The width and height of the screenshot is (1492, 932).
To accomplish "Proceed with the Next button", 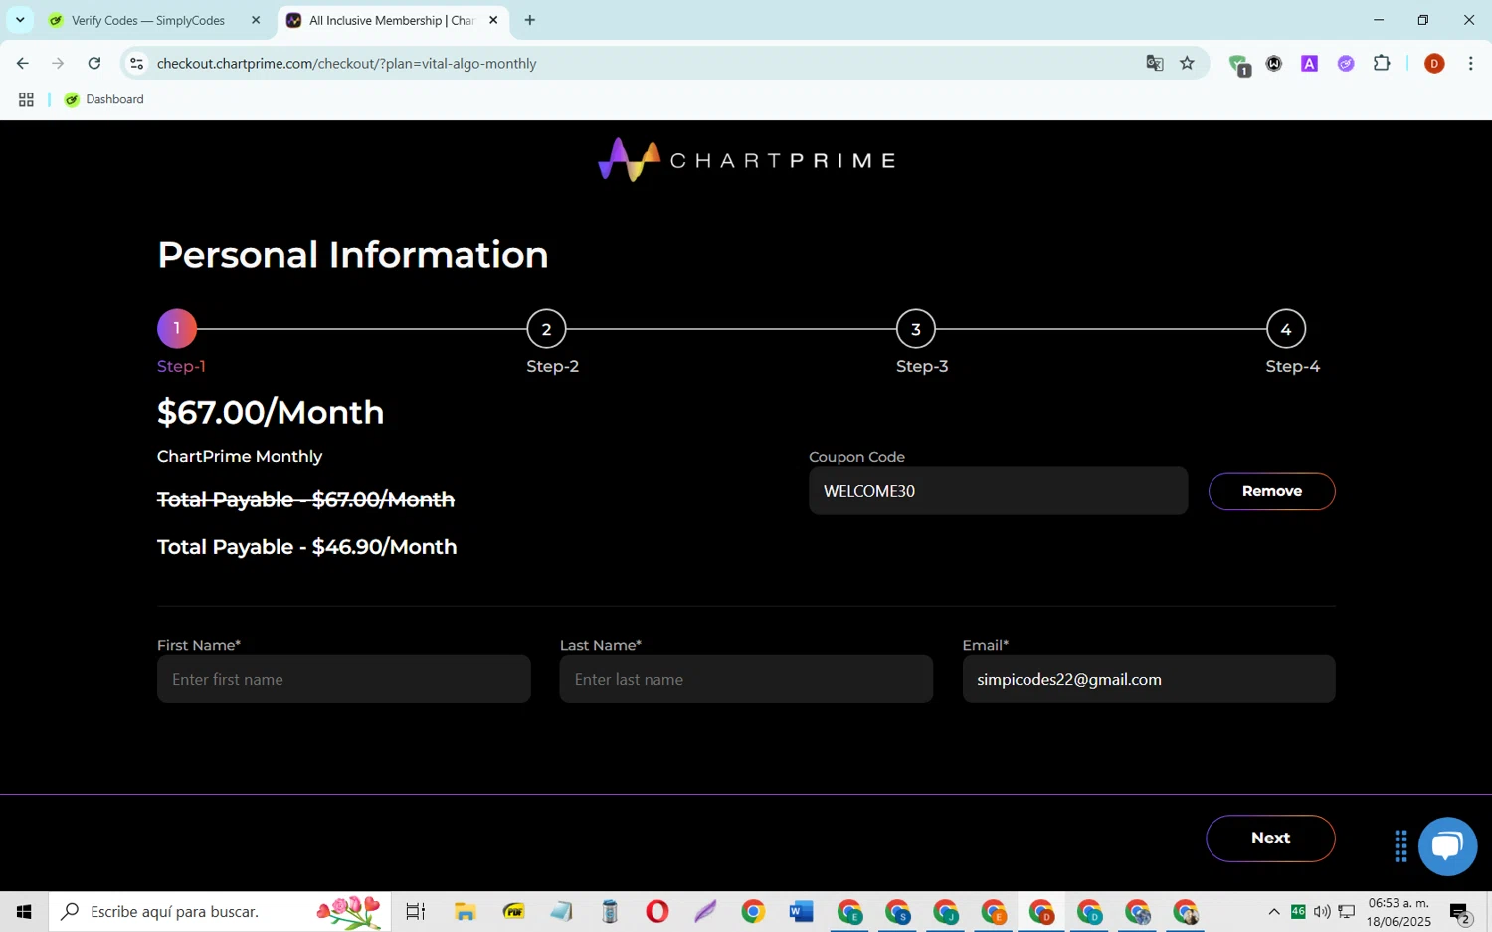I will (1270, 839).
